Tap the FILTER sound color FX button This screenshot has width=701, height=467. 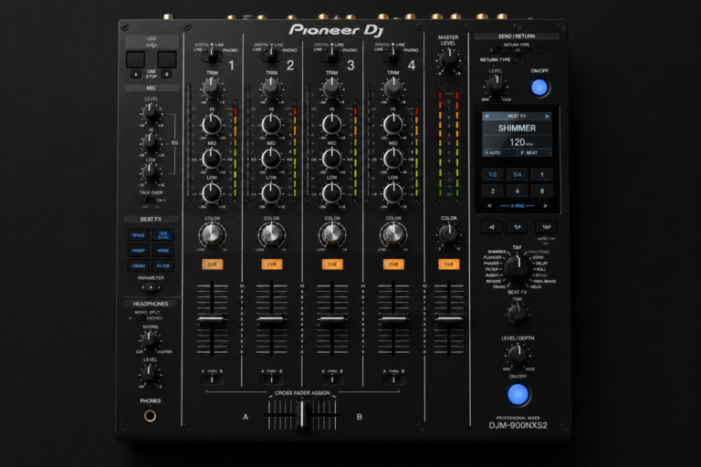click(x=163, y=265)
